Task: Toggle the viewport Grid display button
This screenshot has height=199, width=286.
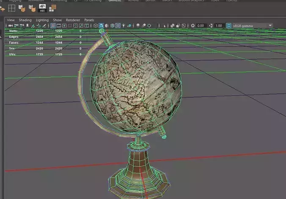Action: pos(53,26)
